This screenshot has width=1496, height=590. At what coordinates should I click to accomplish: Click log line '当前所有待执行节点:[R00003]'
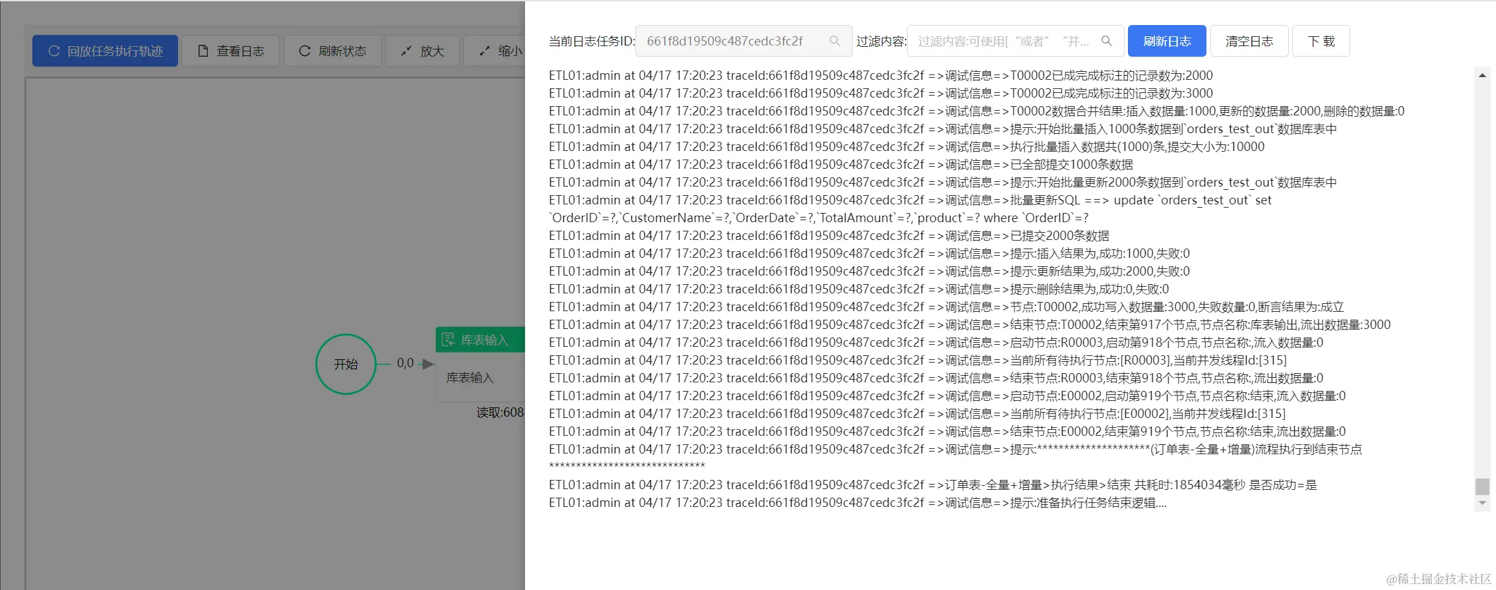point(918,360)
